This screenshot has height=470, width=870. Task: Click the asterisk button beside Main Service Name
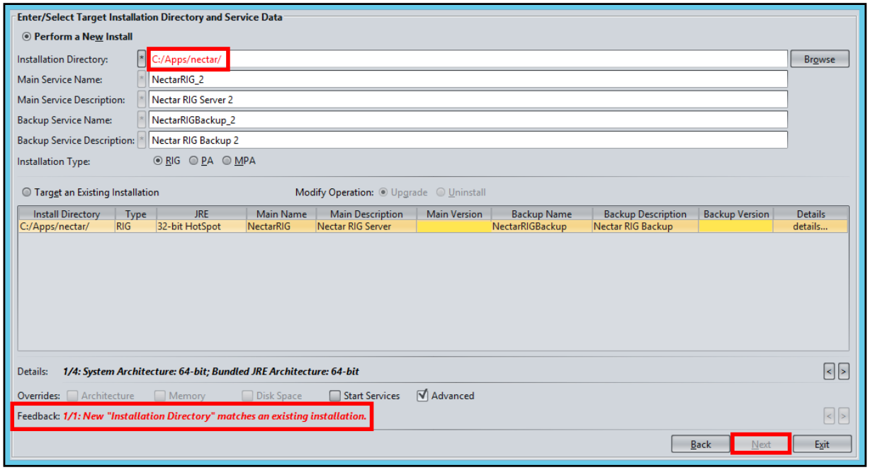pos(142,80)
